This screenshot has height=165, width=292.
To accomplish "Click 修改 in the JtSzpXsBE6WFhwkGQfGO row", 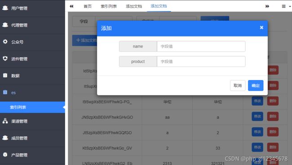I will click(x=257, y=132).
